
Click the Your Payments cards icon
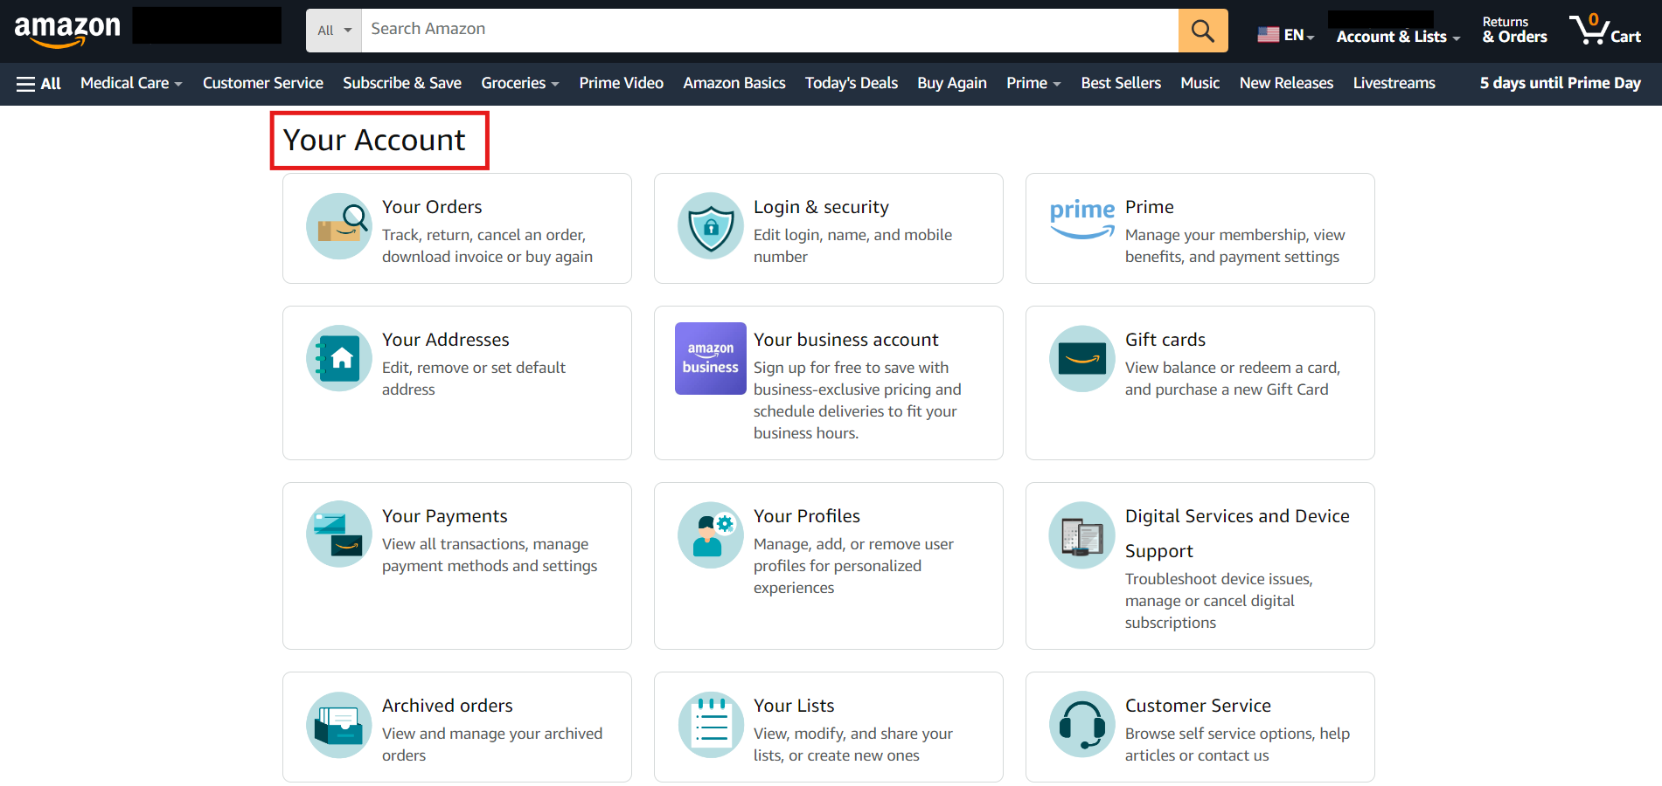[x=339, y=534]
